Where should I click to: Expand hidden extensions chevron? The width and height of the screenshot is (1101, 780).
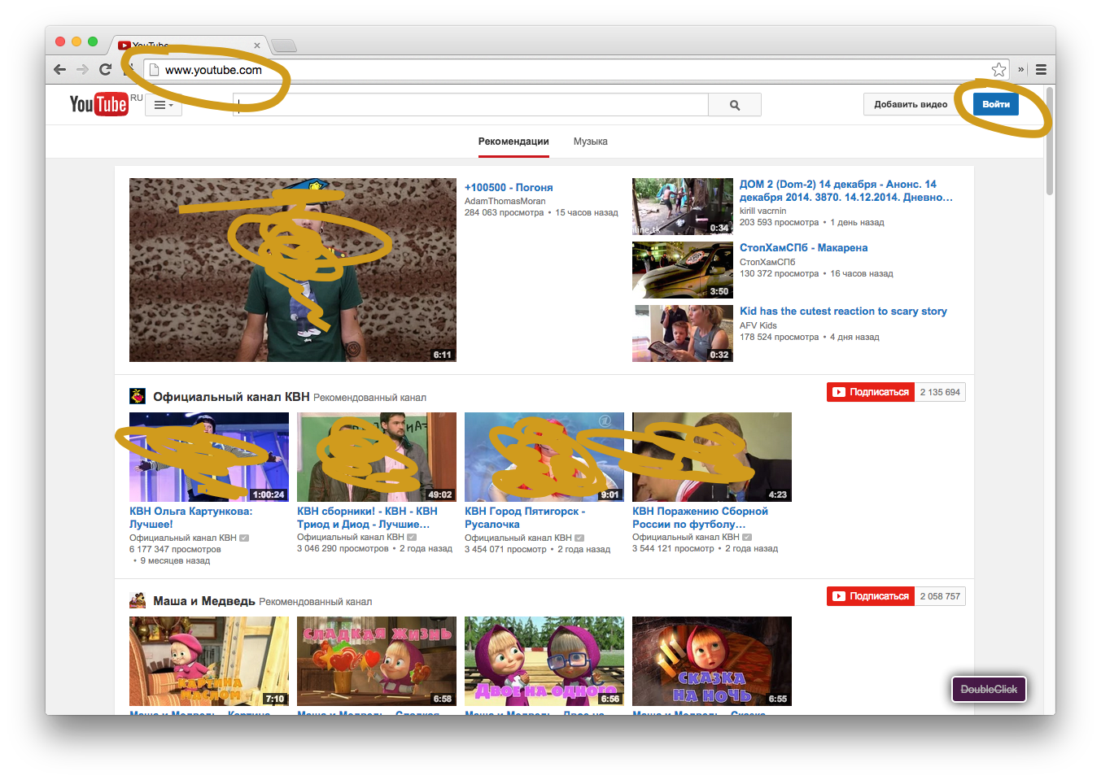click(1020, 70)
